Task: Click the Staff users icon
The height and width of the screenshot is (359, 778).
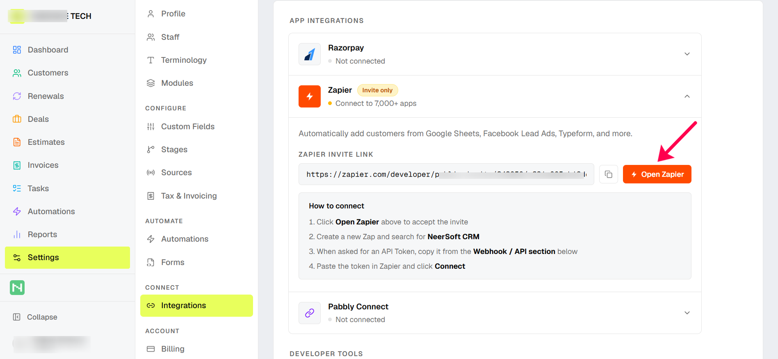Action: [151, 37]
